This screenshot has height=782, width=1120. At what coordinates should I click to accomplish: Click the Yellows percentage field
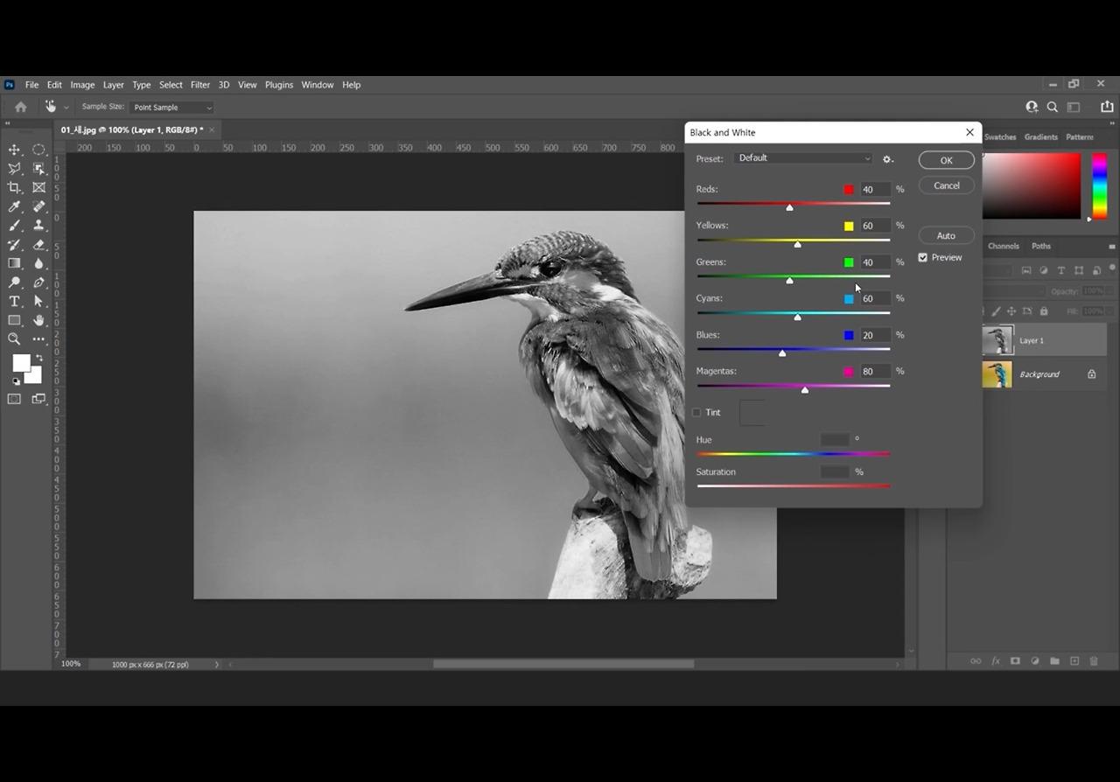(x=875, y=226)
